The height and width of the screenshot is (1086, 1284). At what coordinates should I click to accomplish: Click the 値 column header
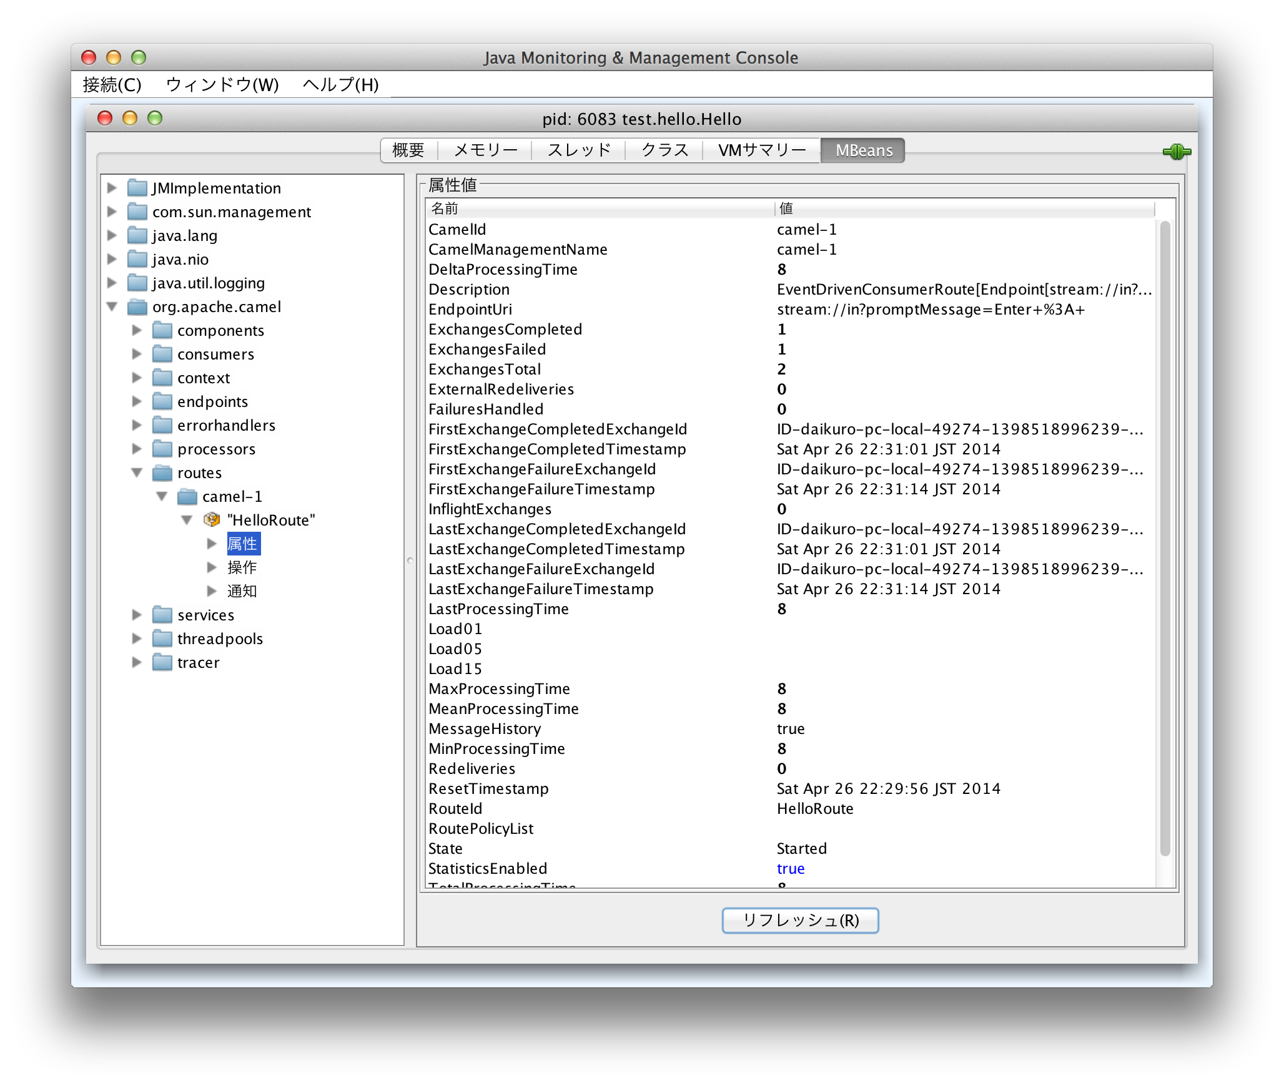(x=965, y=208)
